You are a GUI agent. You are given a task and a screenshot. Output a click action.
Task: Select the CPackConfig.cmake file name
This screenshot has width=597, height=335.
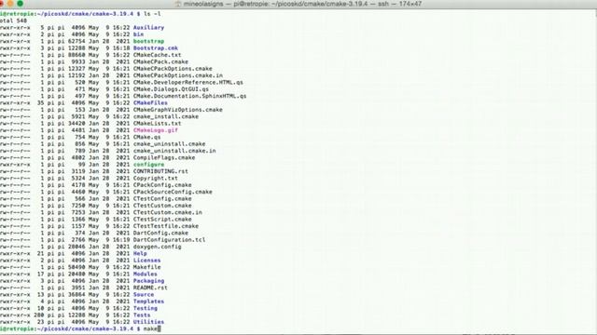[x=162, y=184]
